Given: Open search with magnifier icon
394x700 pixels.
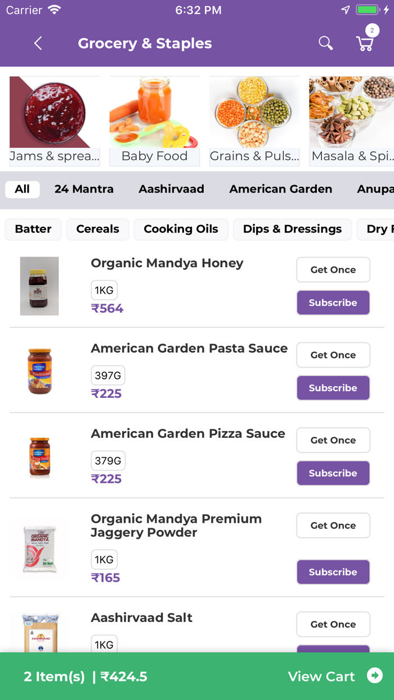Looking at the screenshot, I should pyautogui.click(x=326, y=43).
